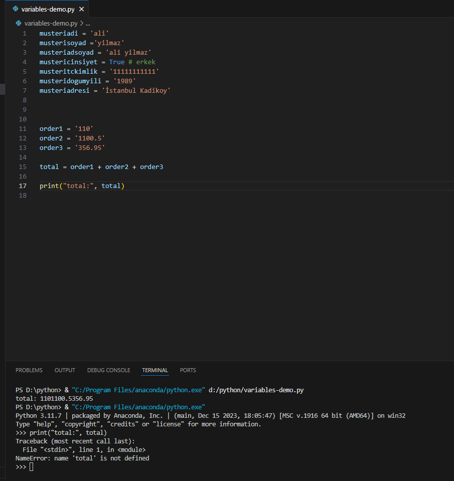This screenshot has height=481, width=454.
Task: Click the NameError message line in the terminal
Action: [82, 458]
